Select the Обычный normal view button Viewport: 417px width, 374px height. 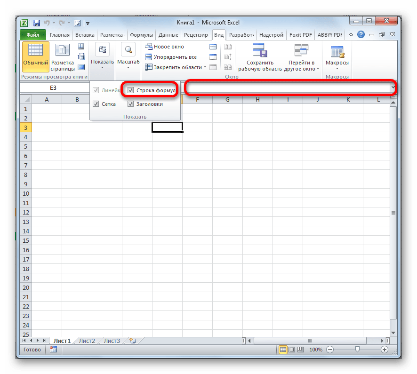pos(36,56)
